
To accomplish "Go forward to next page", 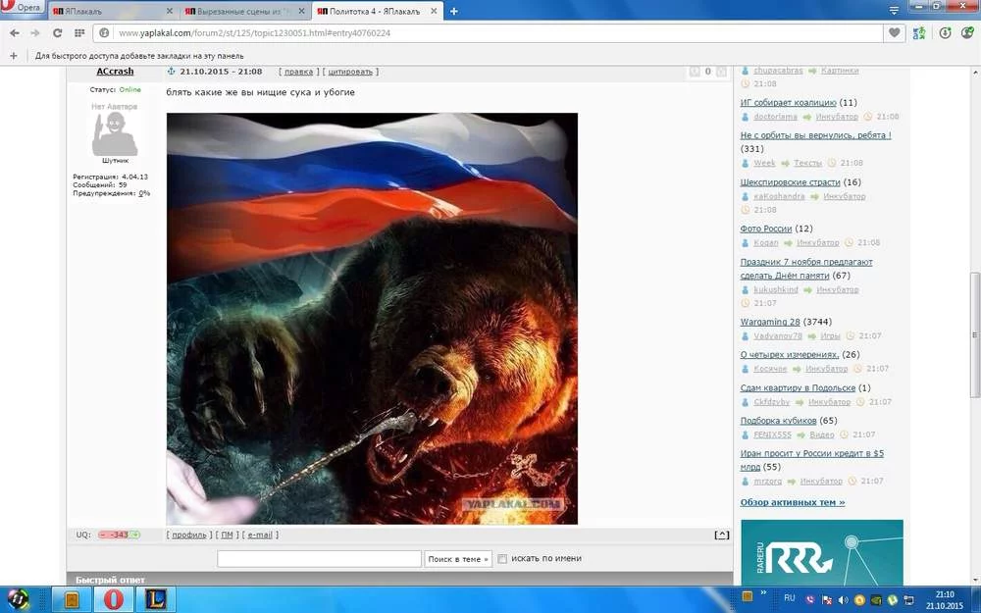I will click(35, 33).
